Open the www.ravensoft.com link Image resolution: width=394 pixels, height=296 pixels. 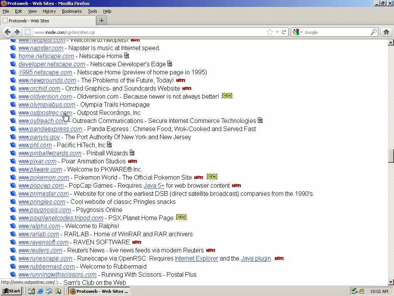click(43, 242)
